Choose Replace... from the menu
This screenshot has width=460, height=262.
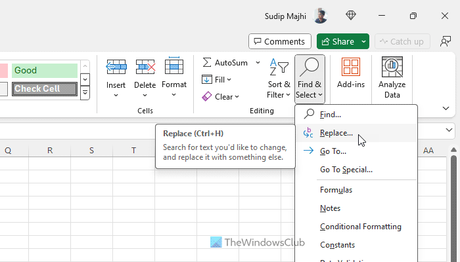coord(336,133)
